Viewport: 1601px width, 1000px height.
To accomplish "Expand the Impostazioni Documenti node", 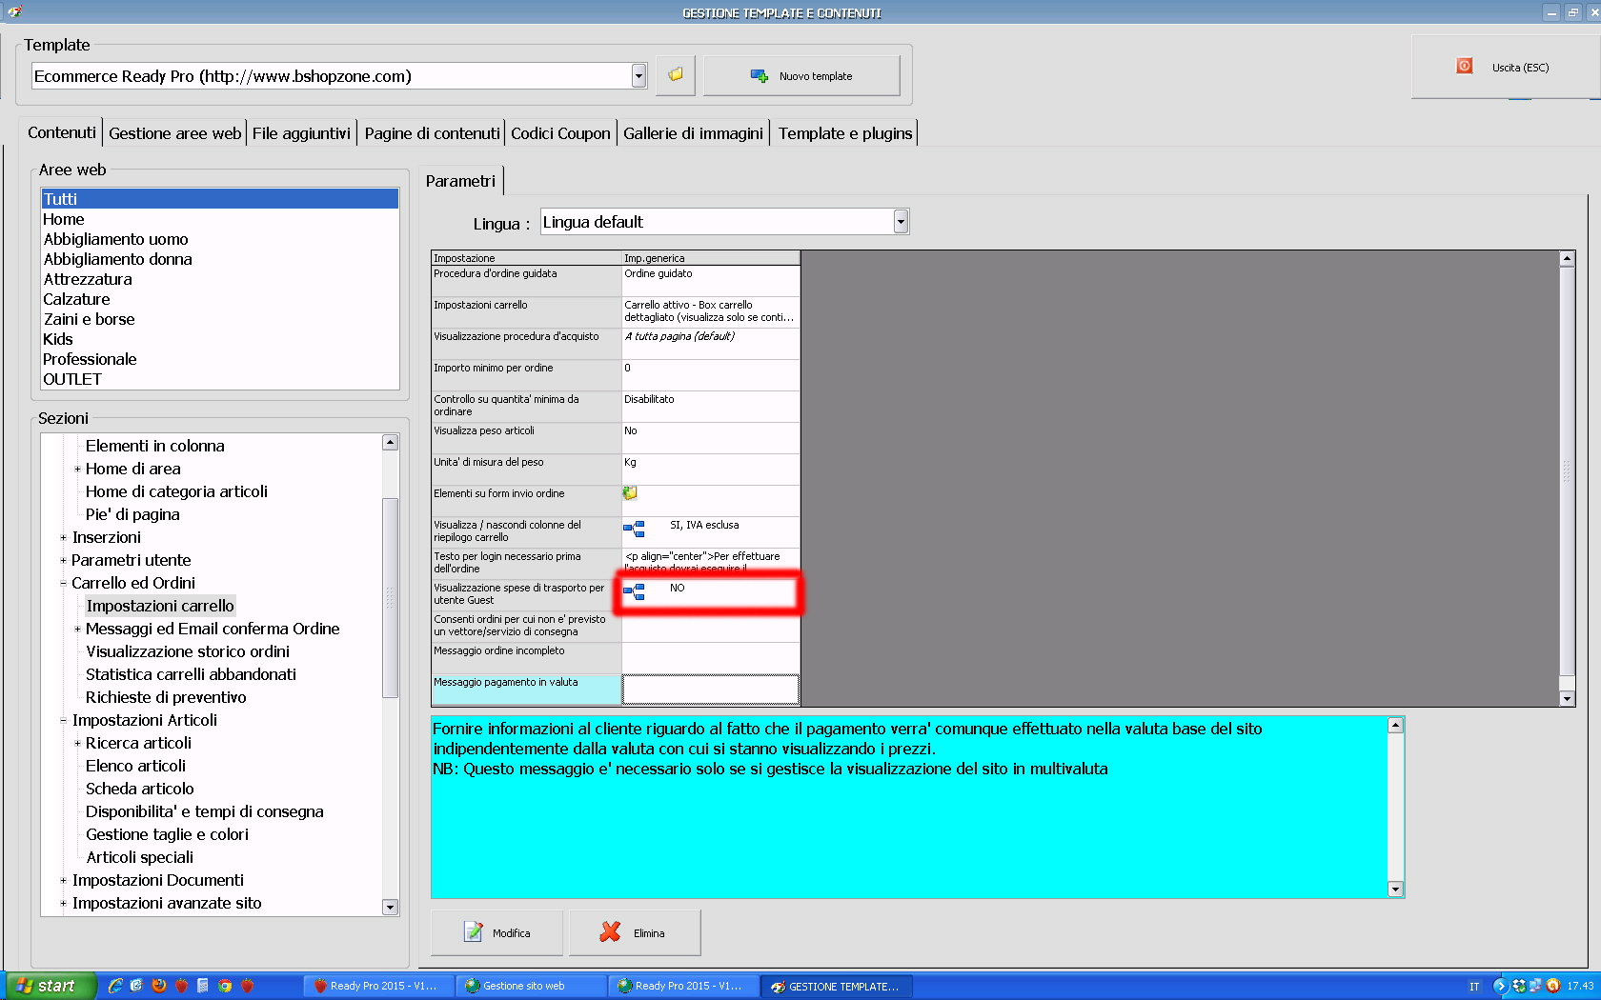I will pos(63,880).
